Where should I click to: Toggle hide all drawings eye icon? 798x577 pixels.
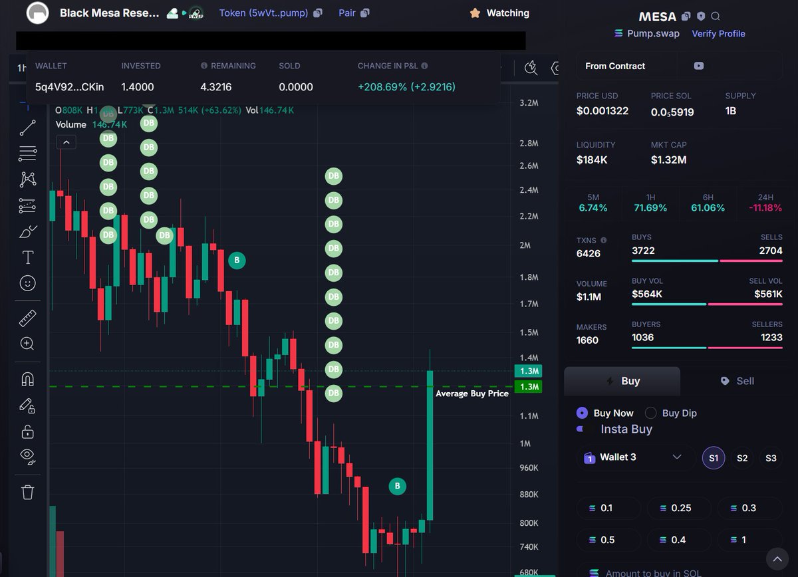(x=27, y=457)
